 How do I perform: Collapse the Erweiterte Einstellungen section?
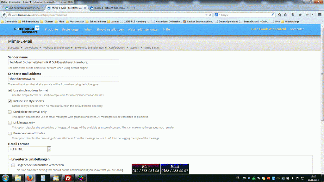point(29,159)
